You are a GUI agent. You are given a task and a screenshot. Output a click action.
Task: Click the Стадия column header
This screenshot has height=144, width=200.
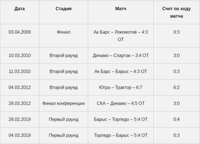click(63, 9)
